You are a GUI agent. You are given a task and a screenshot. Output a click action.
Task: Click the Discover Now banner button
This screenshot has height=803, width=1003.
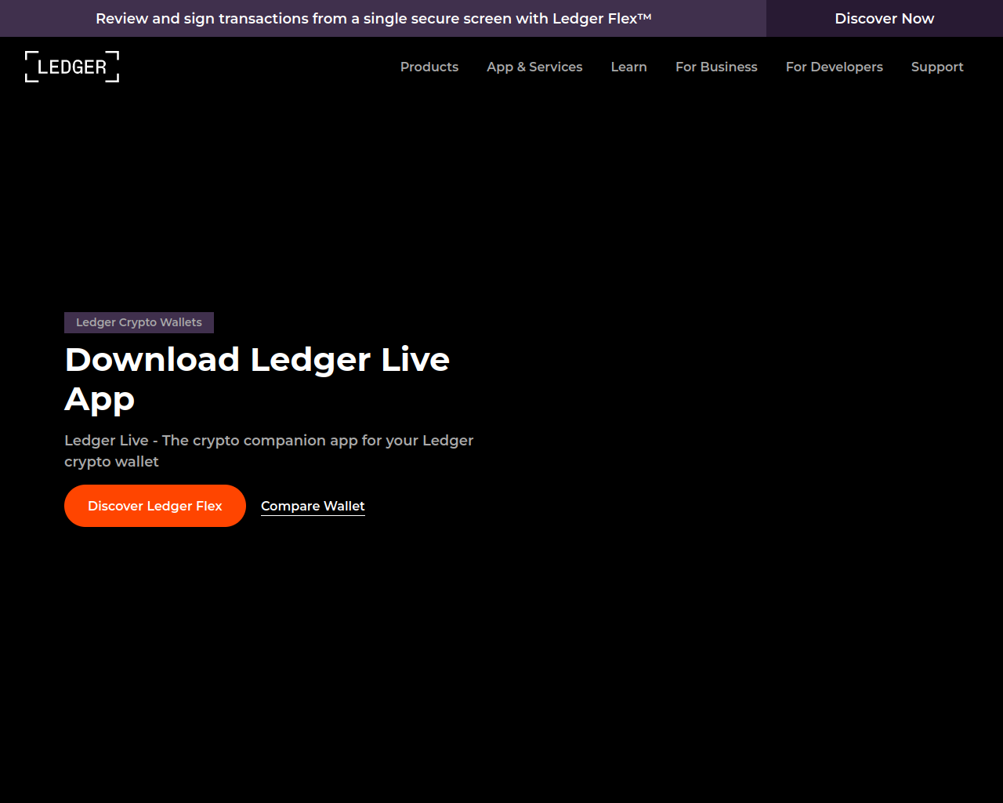pyautogui.click(x=885, y=18)
